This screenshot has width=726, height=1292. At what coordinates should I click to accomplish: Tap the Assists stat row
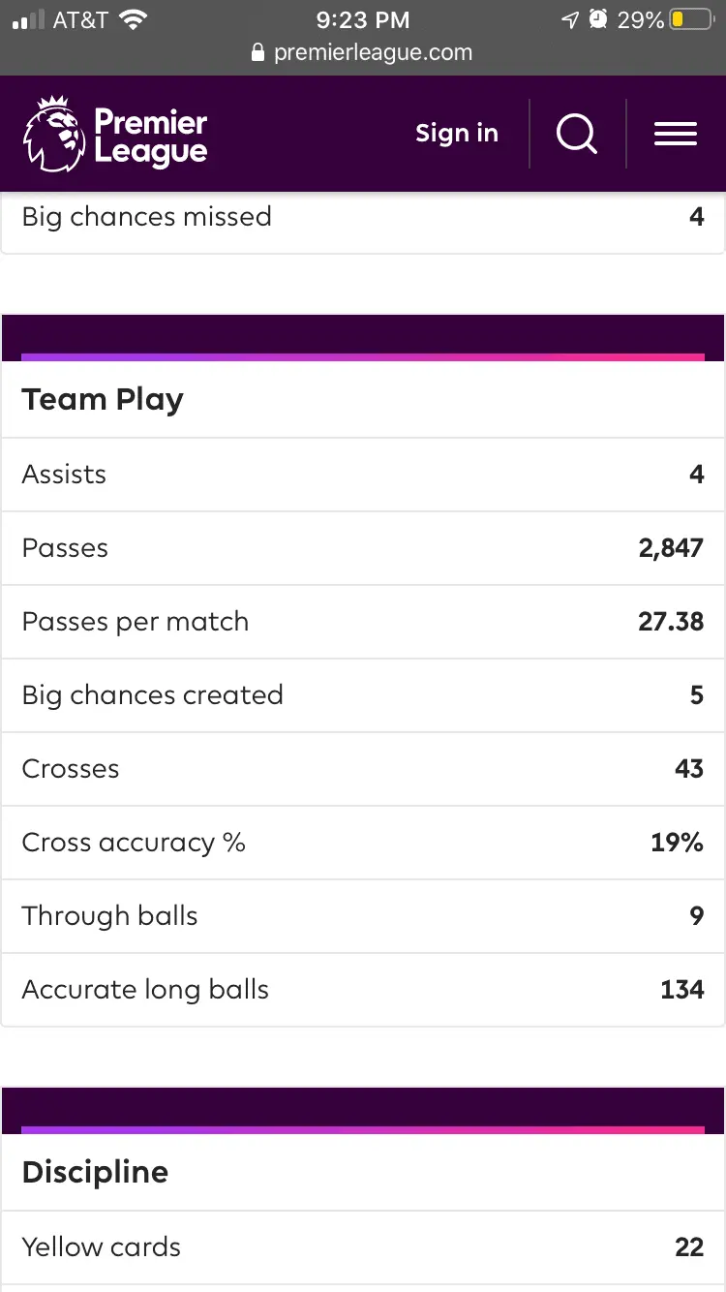pos(363,475)
